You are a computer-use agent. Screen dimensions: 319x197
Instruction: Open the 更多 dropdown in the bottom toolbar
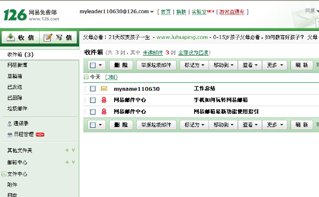point(275,125)
